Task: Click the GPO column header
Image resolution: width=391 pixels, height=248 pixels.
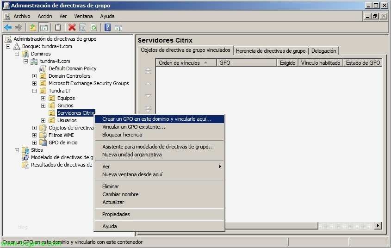Action: pyautogui.click(x=247, y=63)
